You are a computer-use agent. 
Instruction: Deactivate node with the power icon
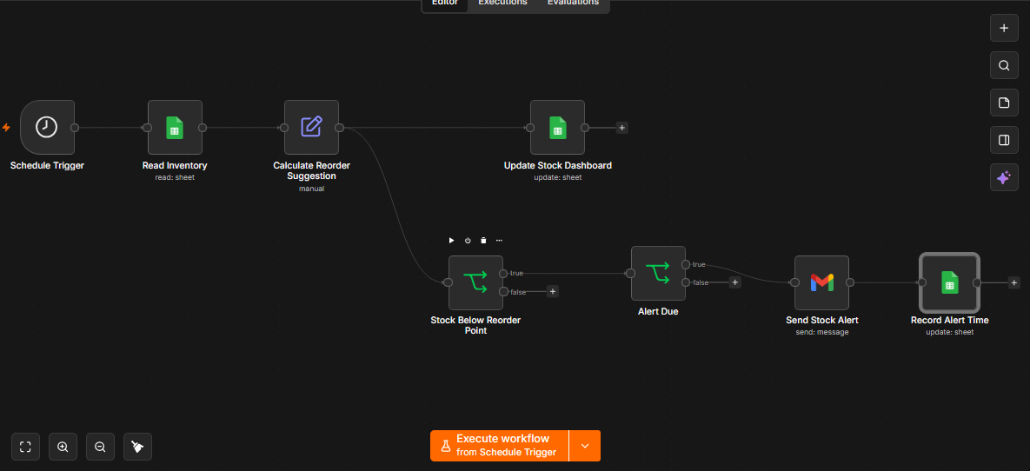pos(468,241)
